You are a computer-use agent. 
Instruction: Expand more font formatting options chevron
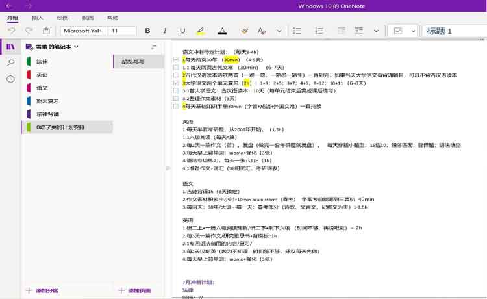coord(279,31)
